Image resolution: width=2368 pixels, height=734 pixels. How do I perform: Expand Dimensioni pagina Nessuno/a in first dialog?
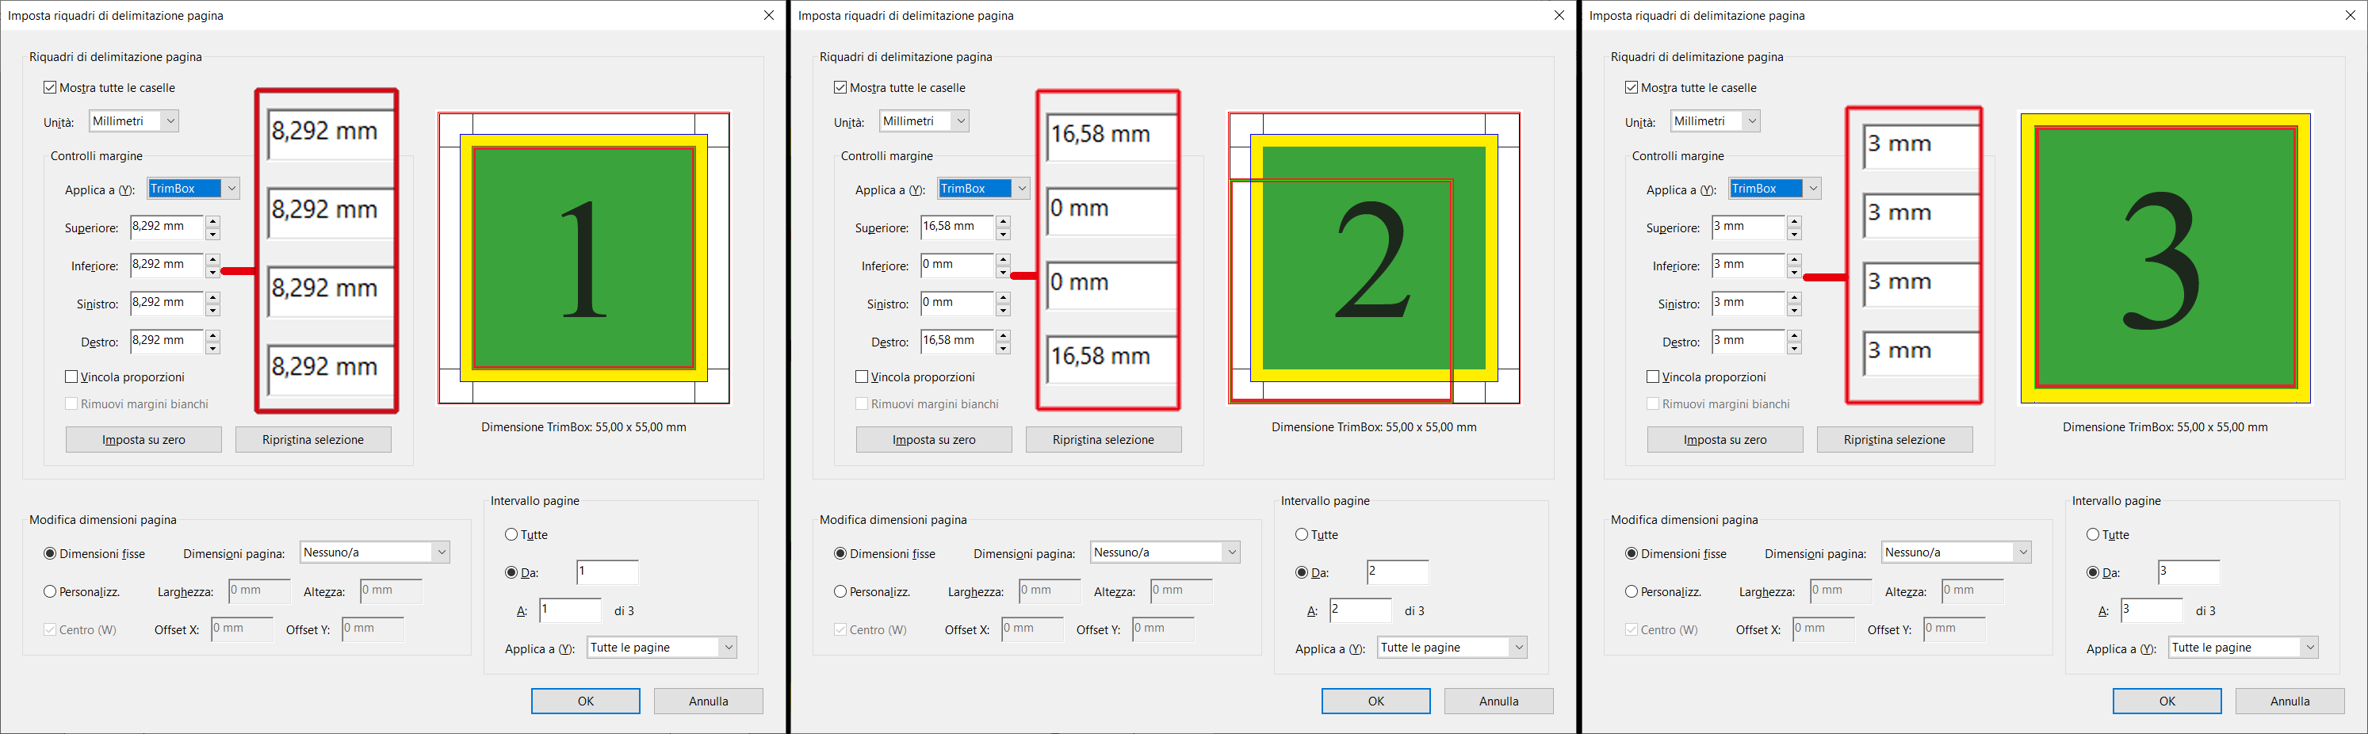coord(375,552)
